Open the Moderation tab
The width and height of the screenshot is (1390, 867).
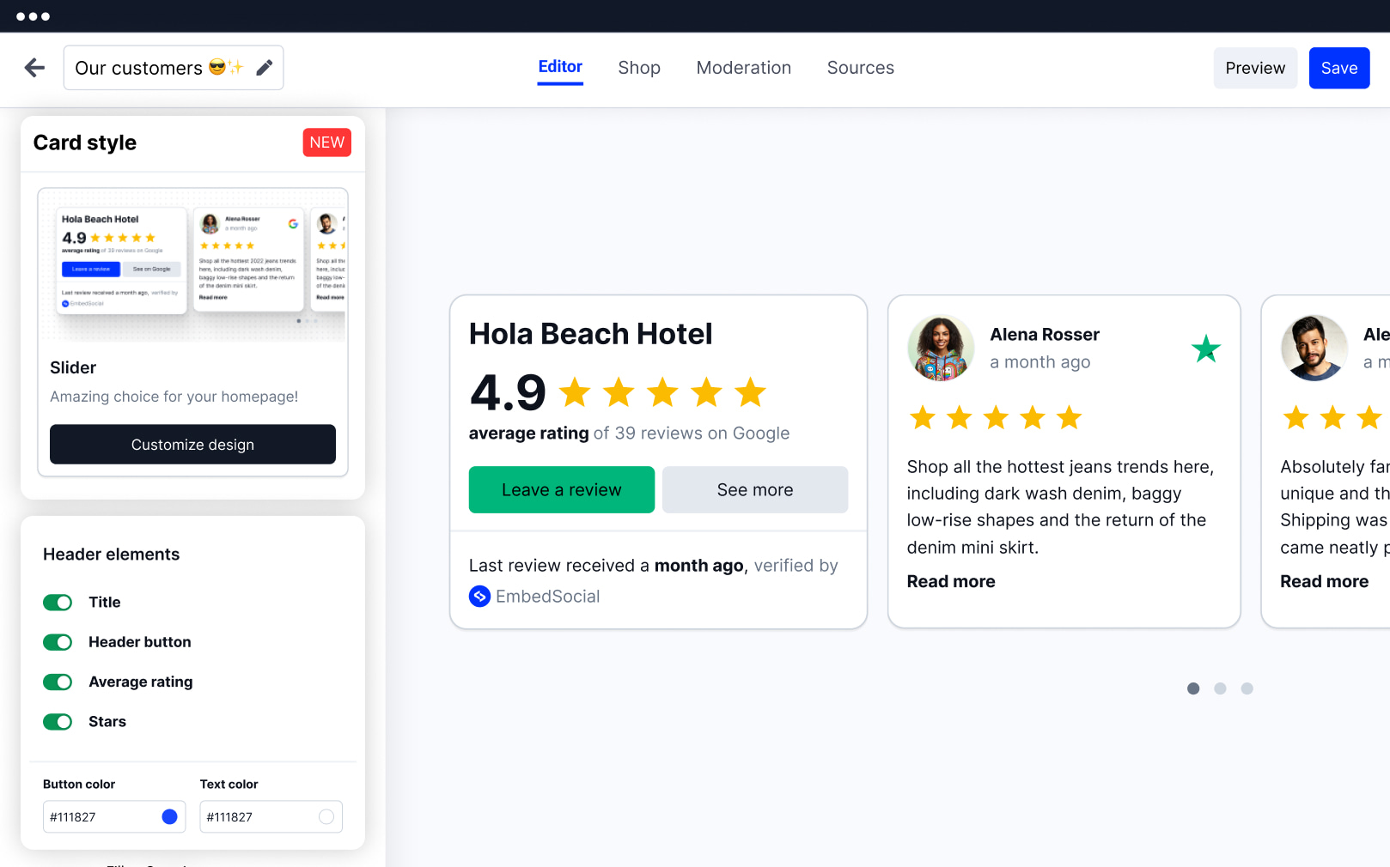click(743, 68)
